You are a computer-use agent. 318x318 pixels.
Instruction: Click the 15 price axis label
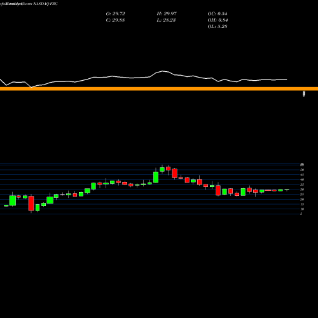click(x=302, y=204)
